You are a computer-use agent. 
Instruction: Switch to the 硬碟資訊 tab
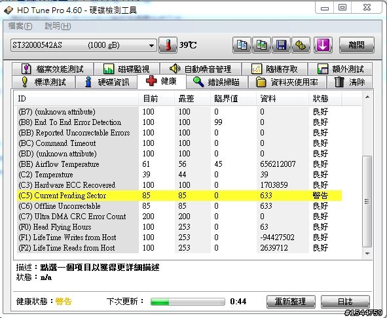tap(106, 82)
